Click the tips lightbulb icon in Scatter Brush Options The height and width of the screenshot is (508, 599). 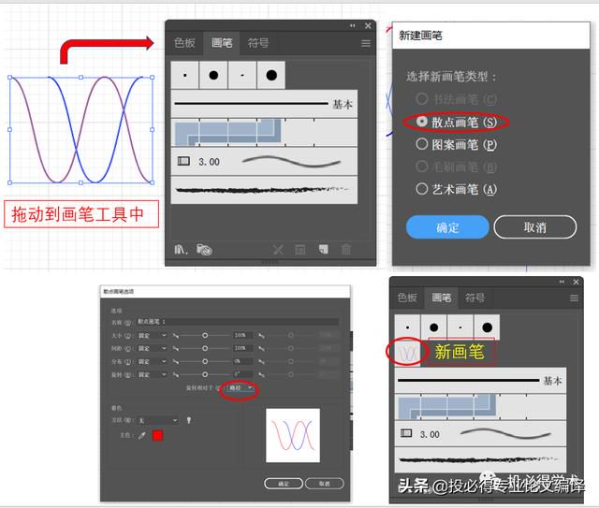point(189,421)
